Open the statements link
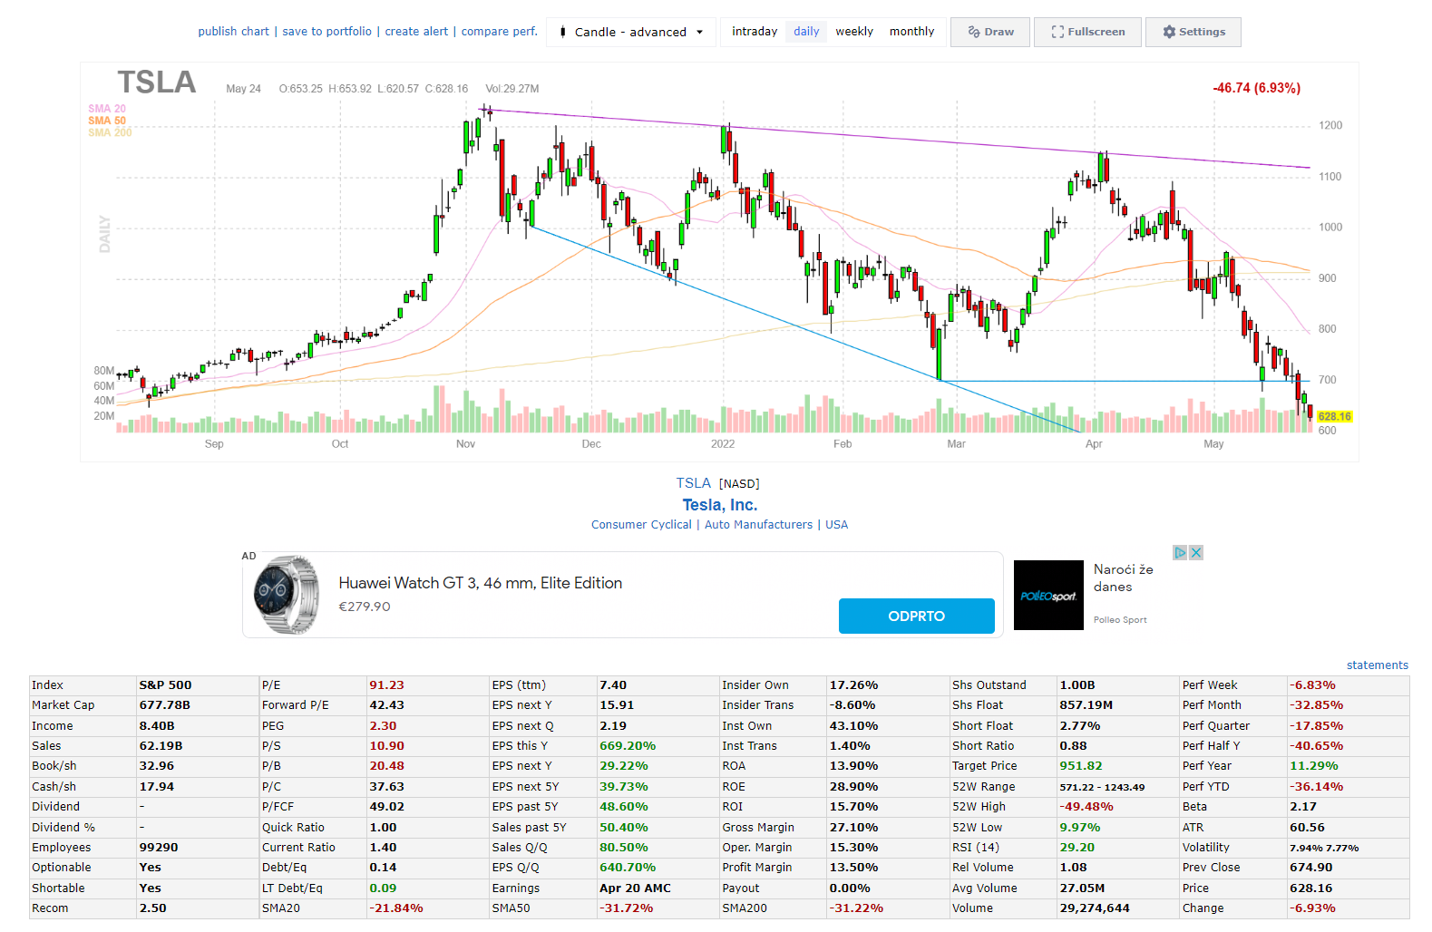The image size is (1432, 932). [x=1377, y=665]
